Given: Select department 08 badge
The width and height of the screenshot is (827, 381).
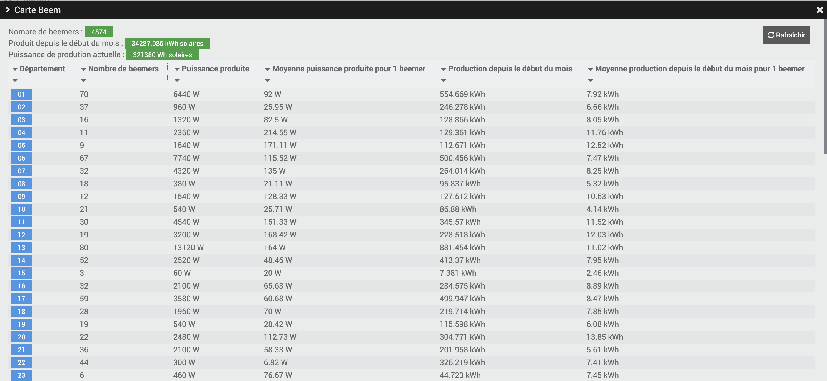Looking at the screenshot, I should point(21,184).
